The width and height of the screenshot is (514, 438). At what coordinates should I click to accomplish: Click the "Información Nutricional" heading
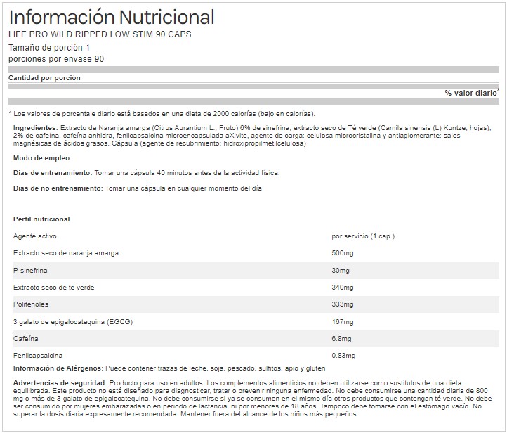click(x=112, y=17)
